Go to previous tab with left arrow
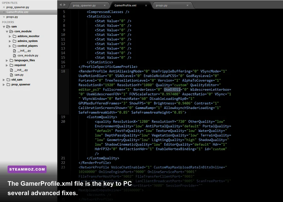The image size is (283, 202). coord(60,5)
